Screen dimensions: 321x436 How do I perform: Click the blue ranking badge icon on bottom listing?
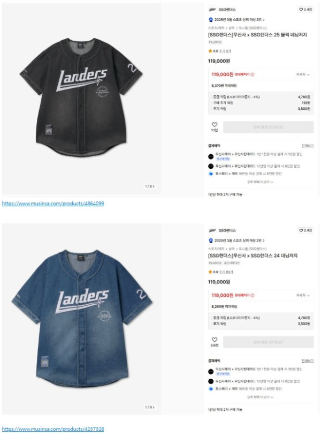pos(211,240)
